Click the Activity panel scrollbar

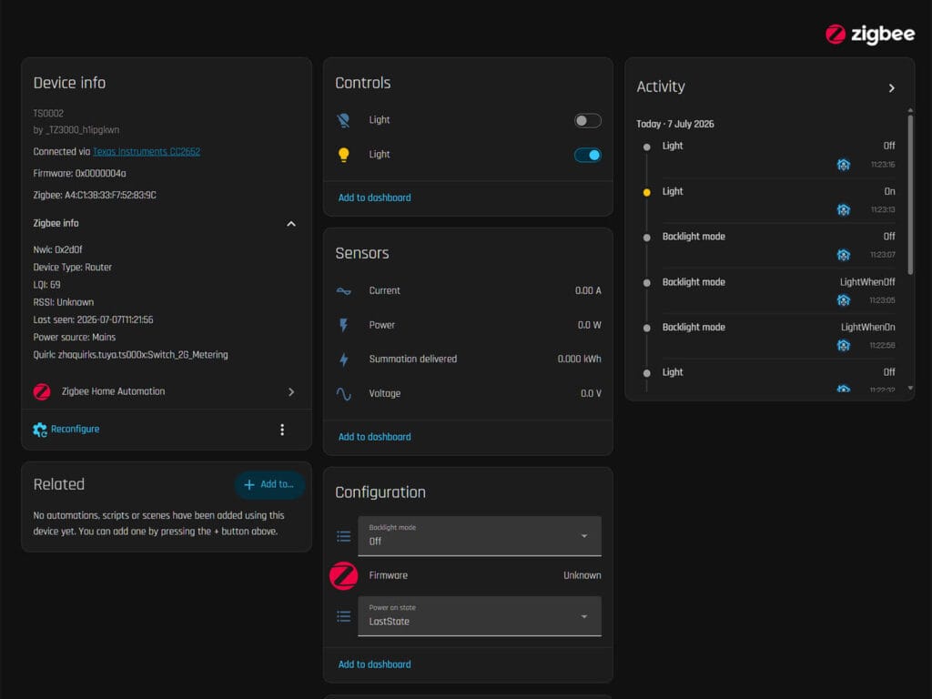click(x=910, y=195)
